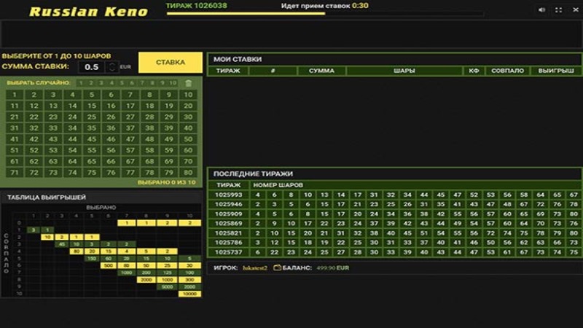Click the ВЫИГРЫШ column header
The image size is (583, 328).
coord(556,71)
